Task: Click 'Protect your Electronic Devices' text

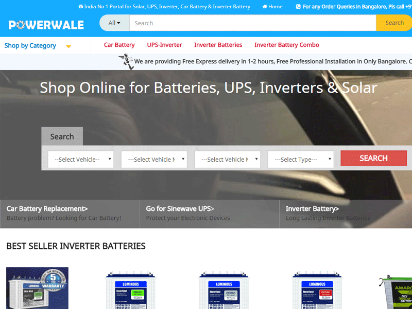Action: point(188,218)
